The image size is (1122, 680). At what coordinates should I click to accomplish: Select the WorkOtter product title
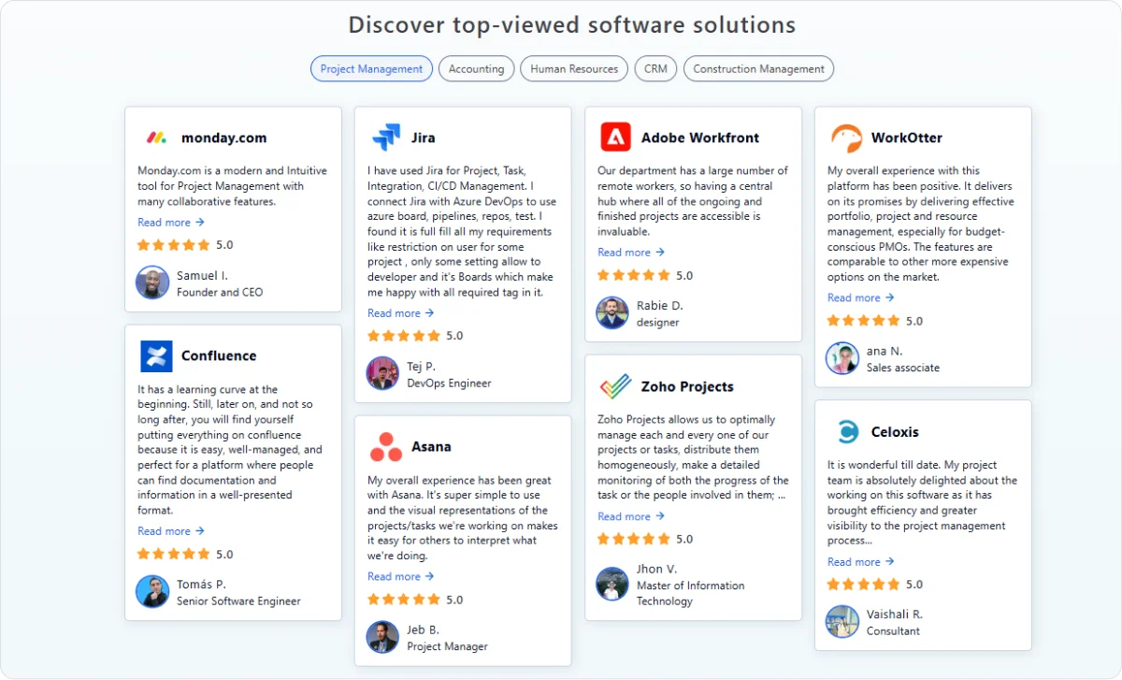click(x=907, y=137)
